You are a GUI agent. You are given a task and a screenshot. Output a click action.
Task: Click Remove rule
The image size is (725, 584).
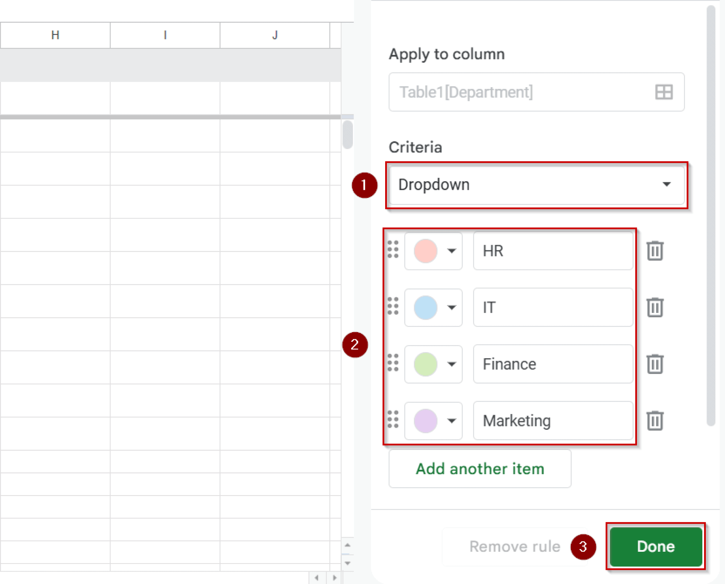click(x=514, y=546)
